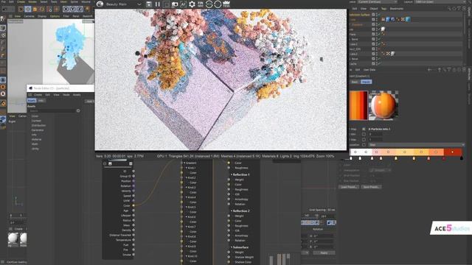Toggle the first gradient attribute checkbox
The height and width of the screenshot is (265, 472).
(364, 129)
